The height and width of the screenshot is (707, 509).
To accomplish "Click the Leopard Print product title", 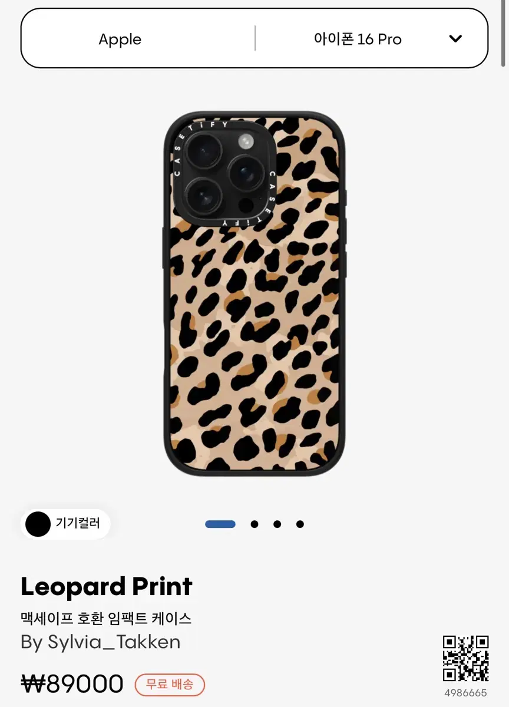I will 107,587.
